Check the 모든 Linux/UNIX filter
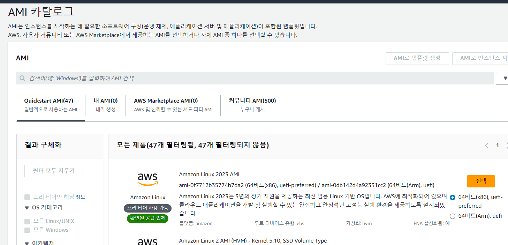This screenshot has height=245, width=508. (27, 221)
